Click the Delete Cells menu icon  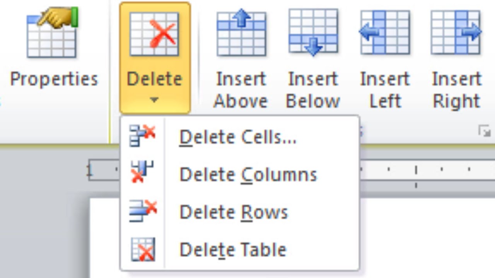pos(142,136)
